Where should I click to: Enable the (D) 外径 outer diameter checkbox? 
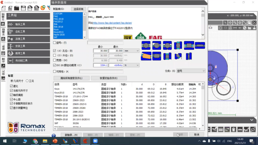point(54,55)
